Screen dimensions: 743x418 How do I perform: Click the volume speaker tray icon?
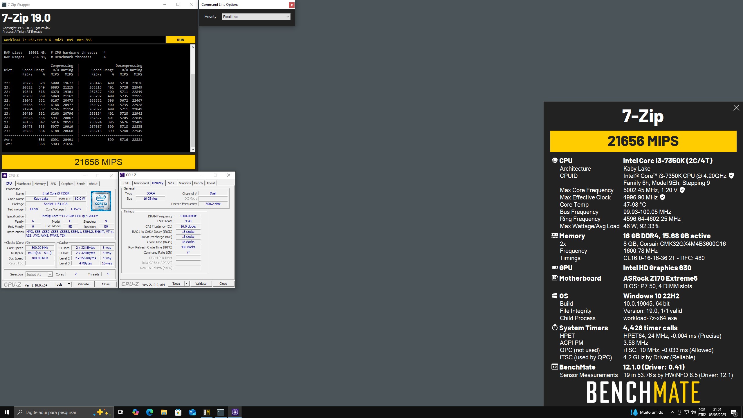[x=693, y=412]
